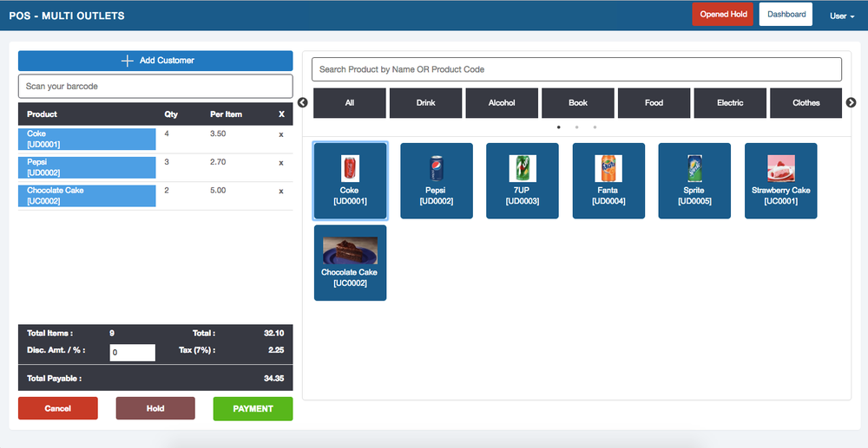The height and width of the screenshot is (448, 868).
Task: Click the Total Payable amount 34.35
Action: (x=274, y=379)
